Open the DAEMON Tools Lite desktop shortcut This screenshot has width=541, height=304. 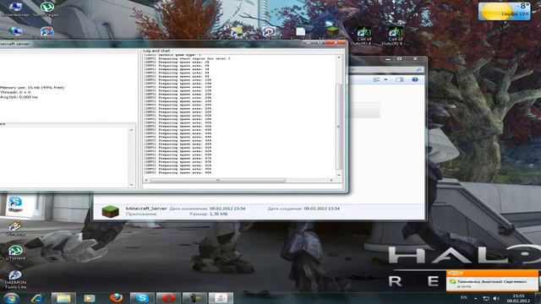click(15, 279)
